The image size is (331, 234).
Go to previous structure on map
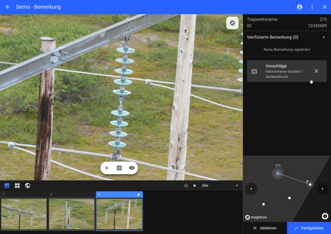(251, 189)
